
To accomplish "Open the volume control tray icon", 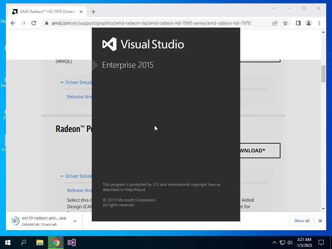I will (290, 243).
